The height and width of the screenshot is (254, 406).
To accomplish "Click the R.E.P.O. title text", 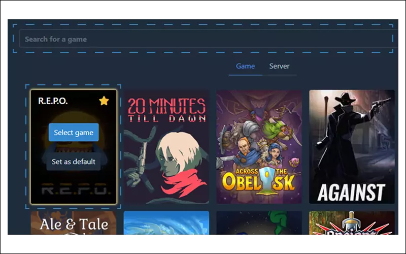I will [x=53, y=101].
